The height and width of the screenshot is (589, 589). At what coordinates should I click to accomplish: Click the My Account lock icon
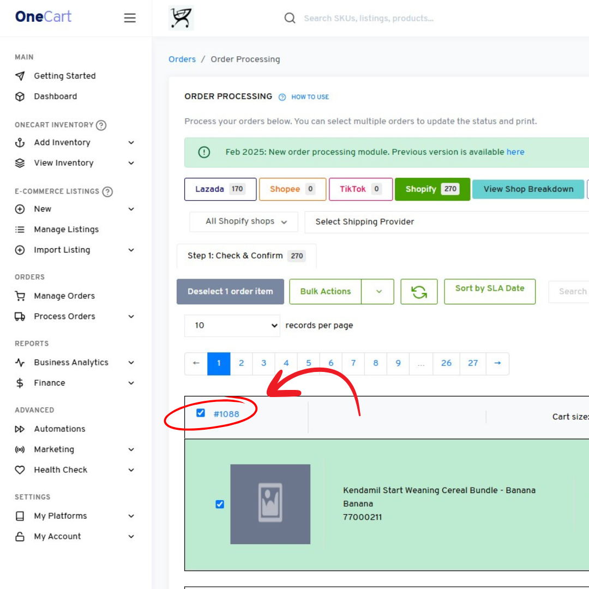click(20, 537)
